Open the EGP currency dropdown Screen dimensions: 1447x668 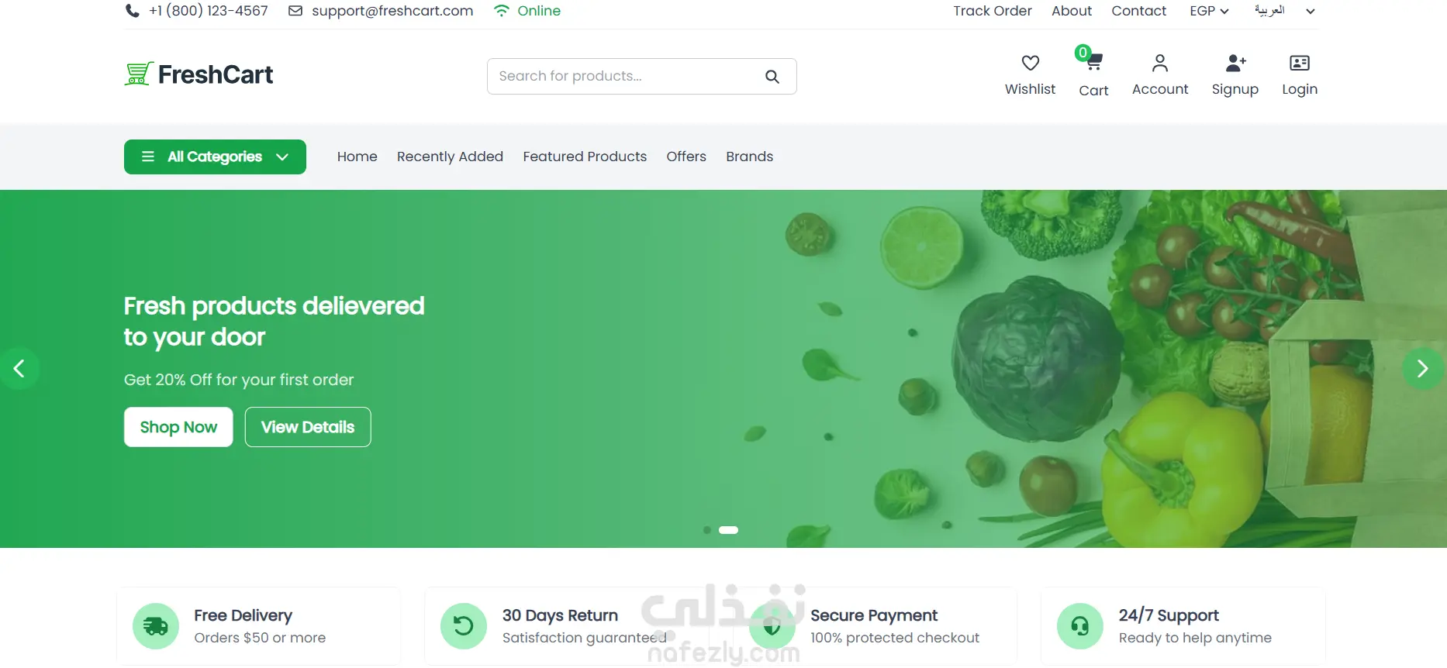tap(1209, 11)
